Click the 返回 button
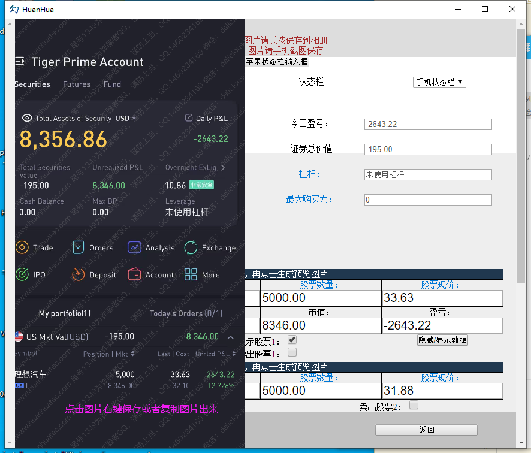The height and width of the screenshot is (453, 531). tap(426, 430)
